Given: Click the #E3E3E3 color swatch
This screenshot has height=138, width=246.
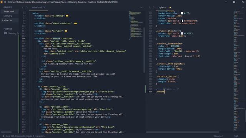Looking at the screenshot, I should (182, 33).
